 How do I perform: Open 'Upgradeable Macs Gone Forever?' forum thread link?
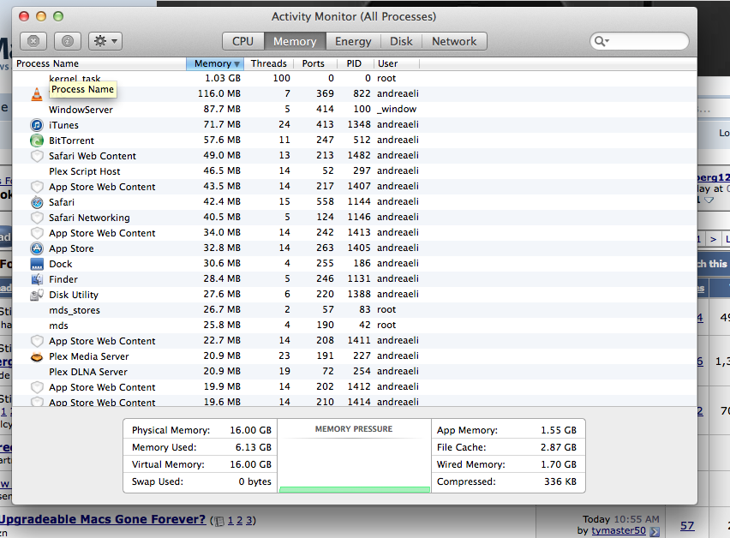(x=103, y=519)
